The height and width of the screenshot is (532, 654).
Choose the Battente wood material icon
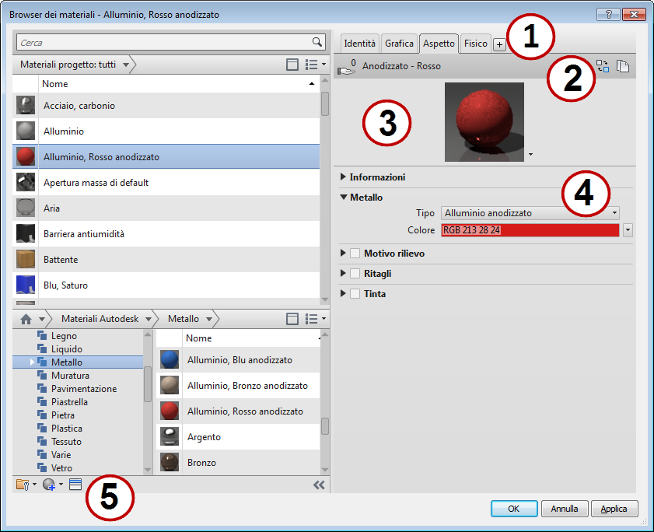(x=26, y=260)
